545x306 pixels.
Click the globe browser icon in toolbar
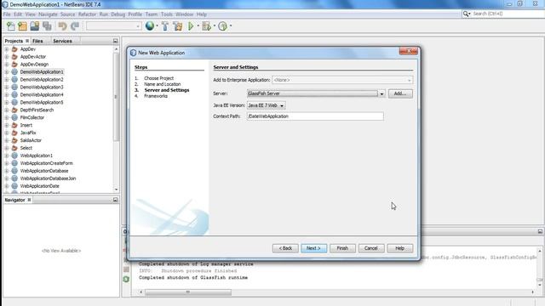[x=150, y=26]
